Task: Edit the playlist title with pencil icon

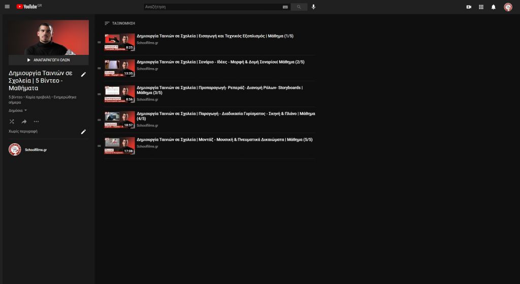Action: tap(84, 74)
